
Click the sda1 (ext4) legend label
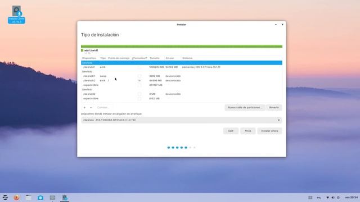(x=91, y=50)
